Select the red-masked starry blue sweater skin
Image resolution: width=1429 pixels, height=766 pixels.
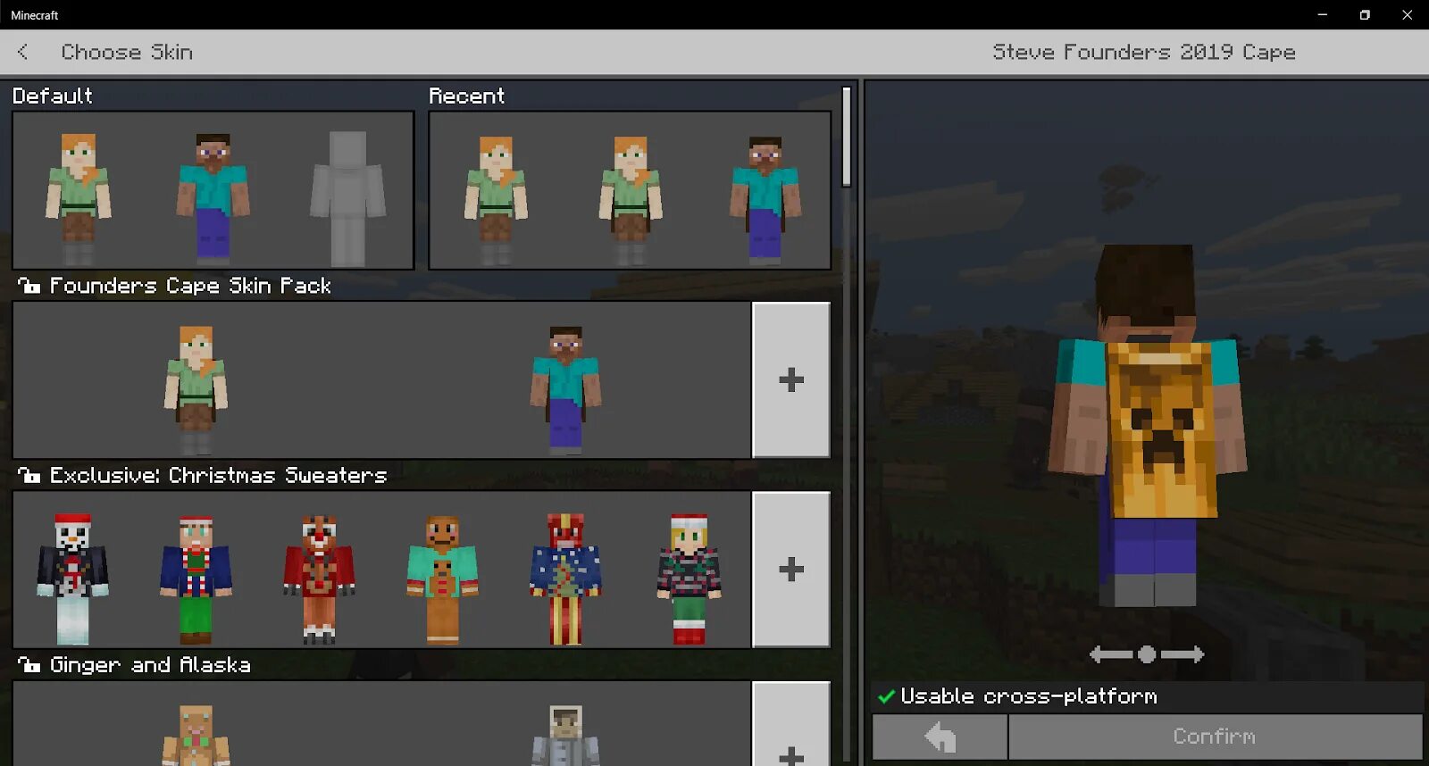point(565,579)
